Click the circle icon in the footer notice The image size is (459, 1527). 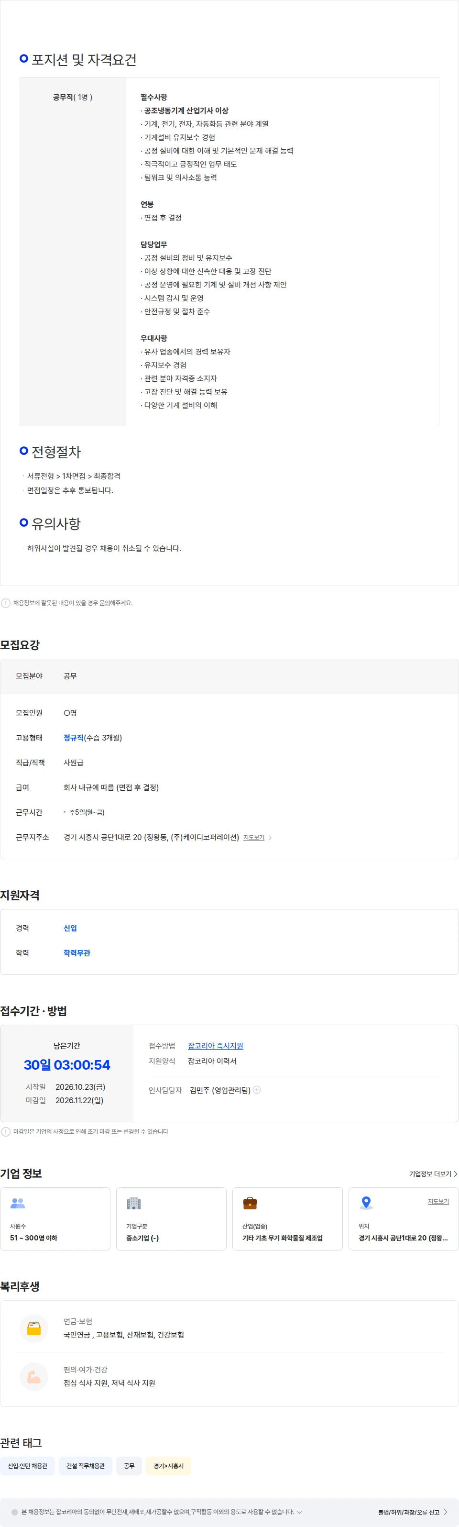[15, 1512]
